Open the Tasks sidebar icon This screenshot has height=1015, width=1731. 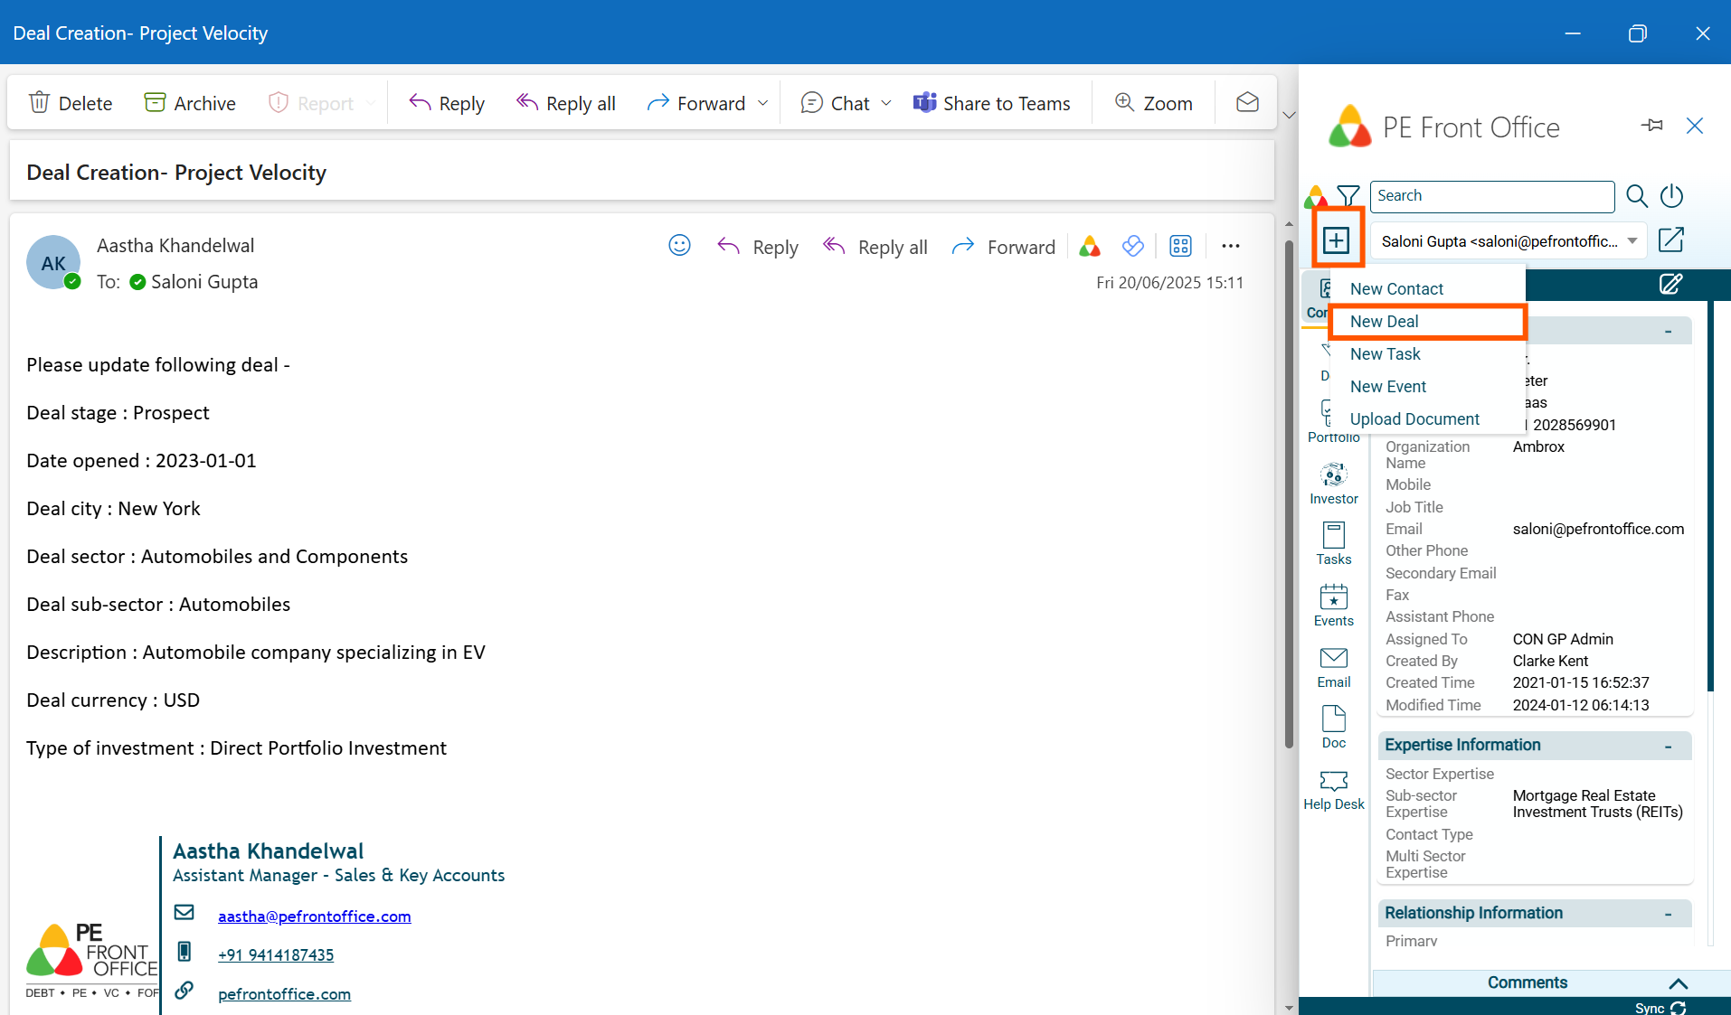(x=1333, y=544)
